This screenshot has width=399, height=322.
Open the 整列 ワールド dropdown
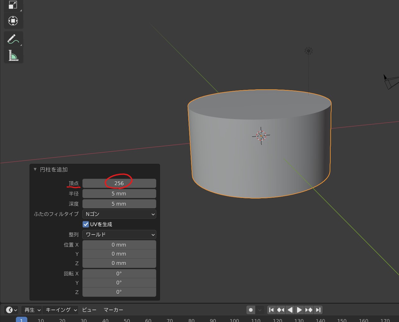(119, 235)
